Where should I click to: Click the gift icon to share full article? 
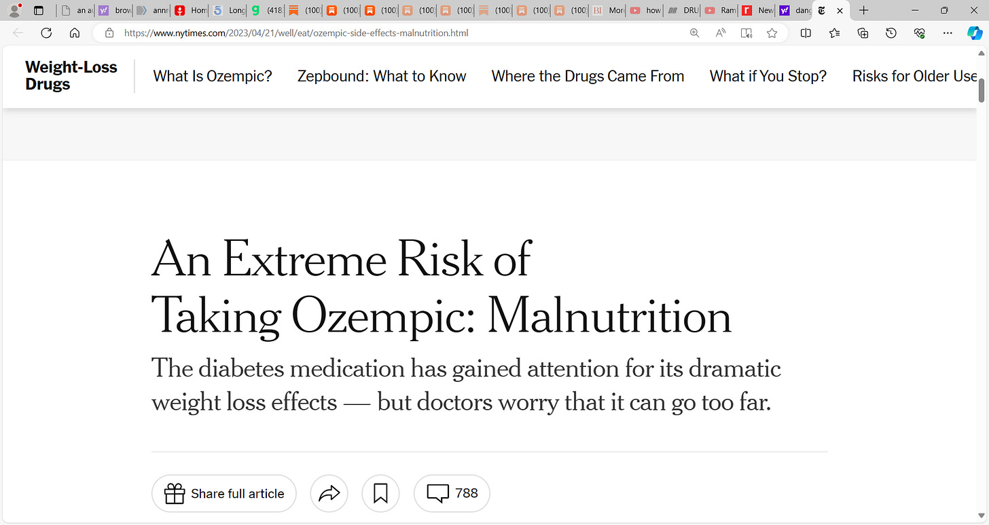(x=175, y=494)
